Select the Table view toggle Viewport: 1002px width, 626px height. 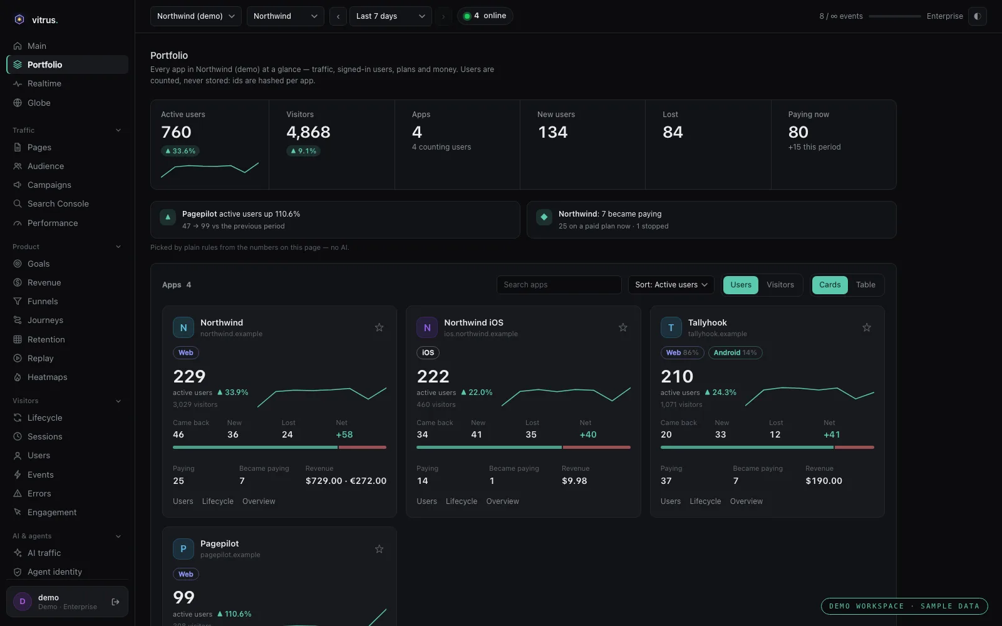pos(865,285)
